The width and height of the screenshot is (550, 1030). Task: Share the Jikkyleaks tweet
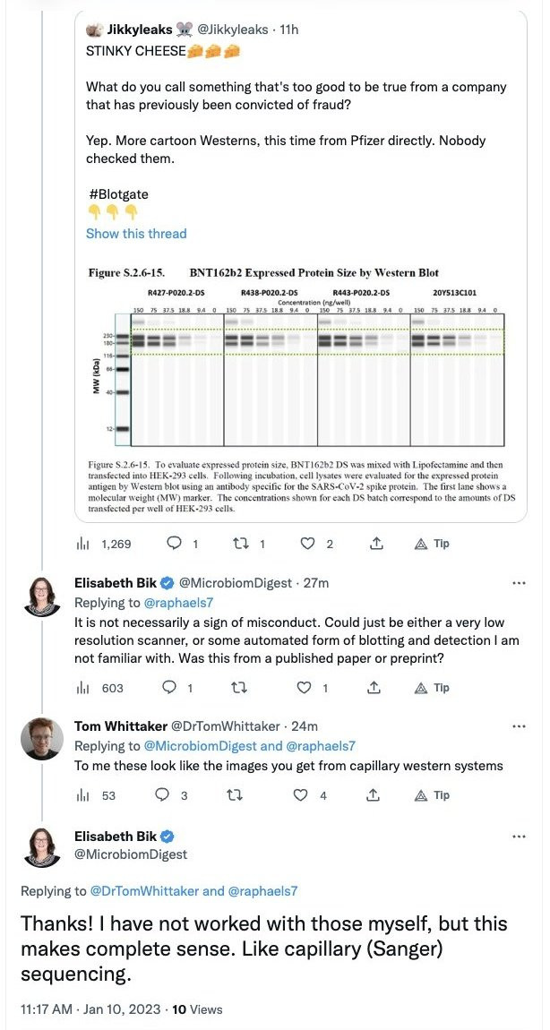[377, 543]
